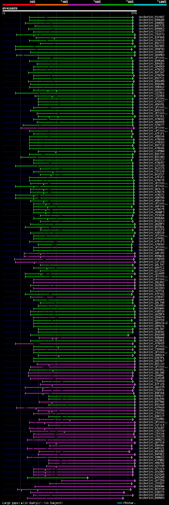Click arrowhead ending the UniRef100_B9GUM5 alignment bar
169x505 pixels.
88,477
